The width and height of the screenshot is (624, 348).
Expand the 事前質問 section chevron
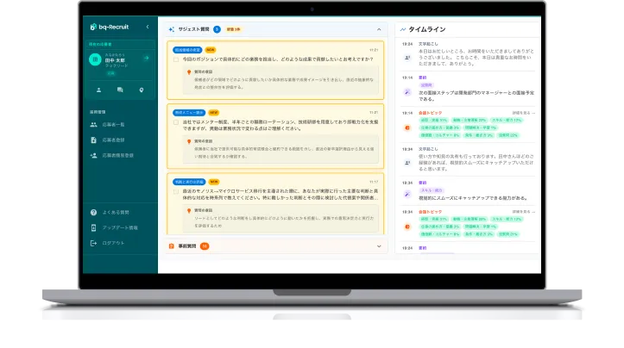(x=379, y=246)
